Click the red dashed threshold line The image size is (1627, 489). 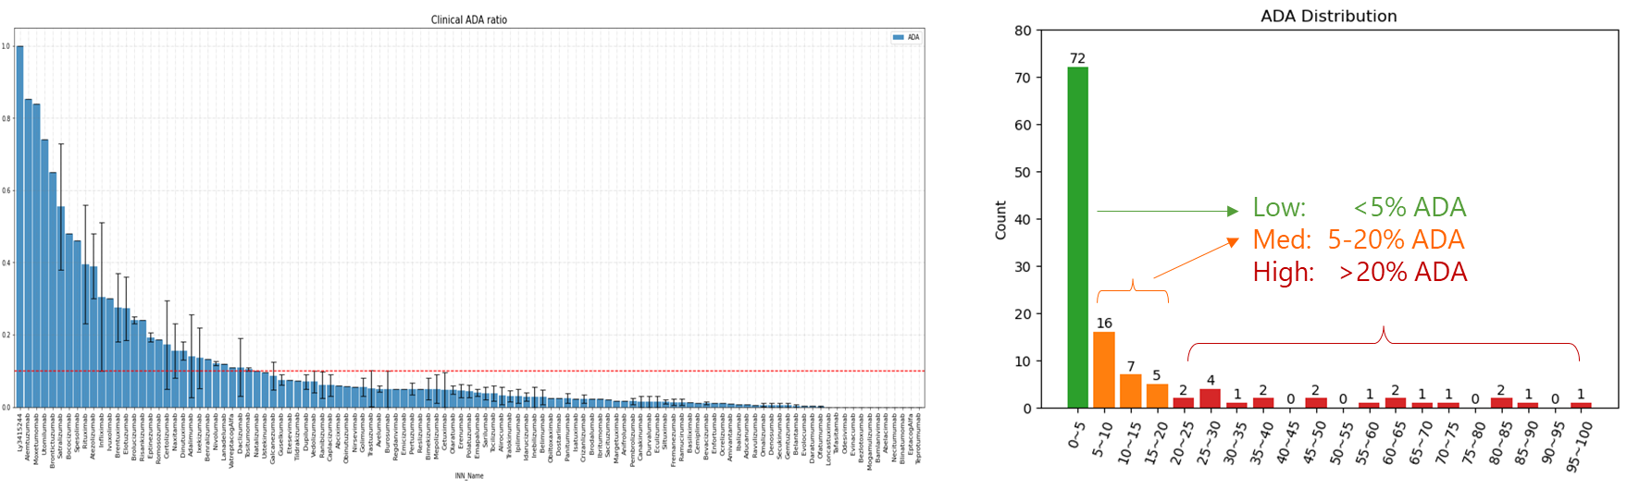(555, 371)
